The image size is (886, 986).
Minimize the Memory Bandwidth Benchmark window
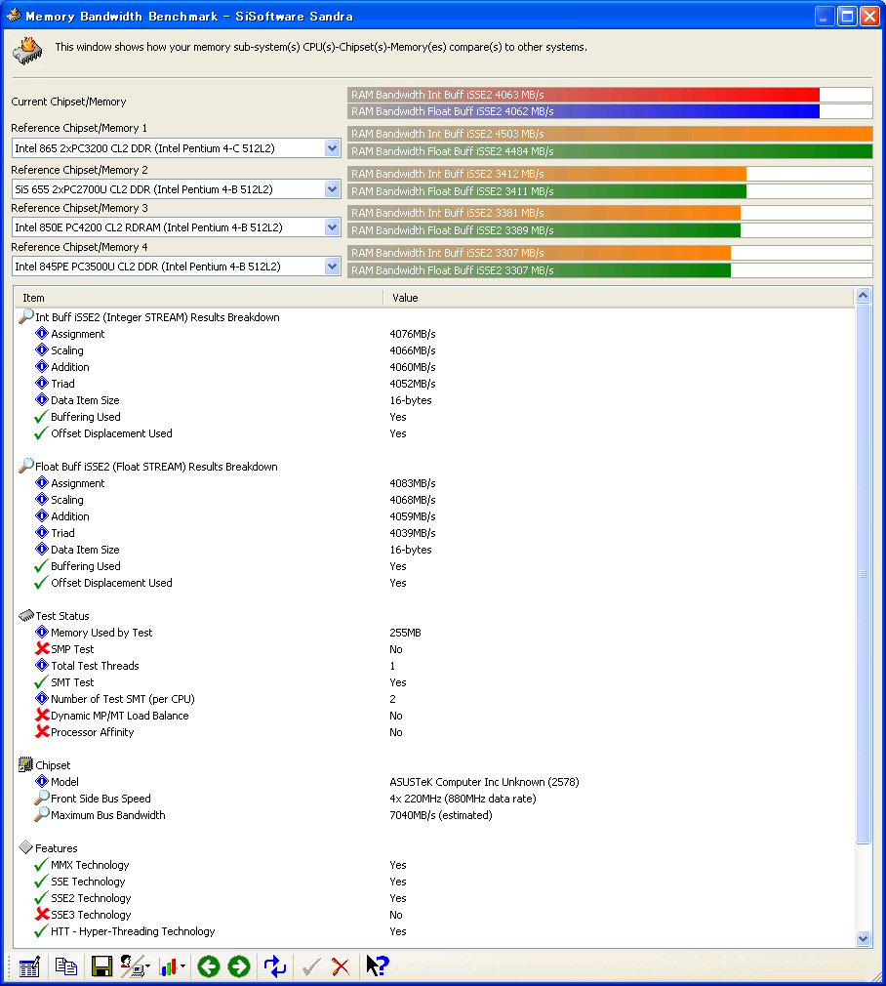point(824,16)
